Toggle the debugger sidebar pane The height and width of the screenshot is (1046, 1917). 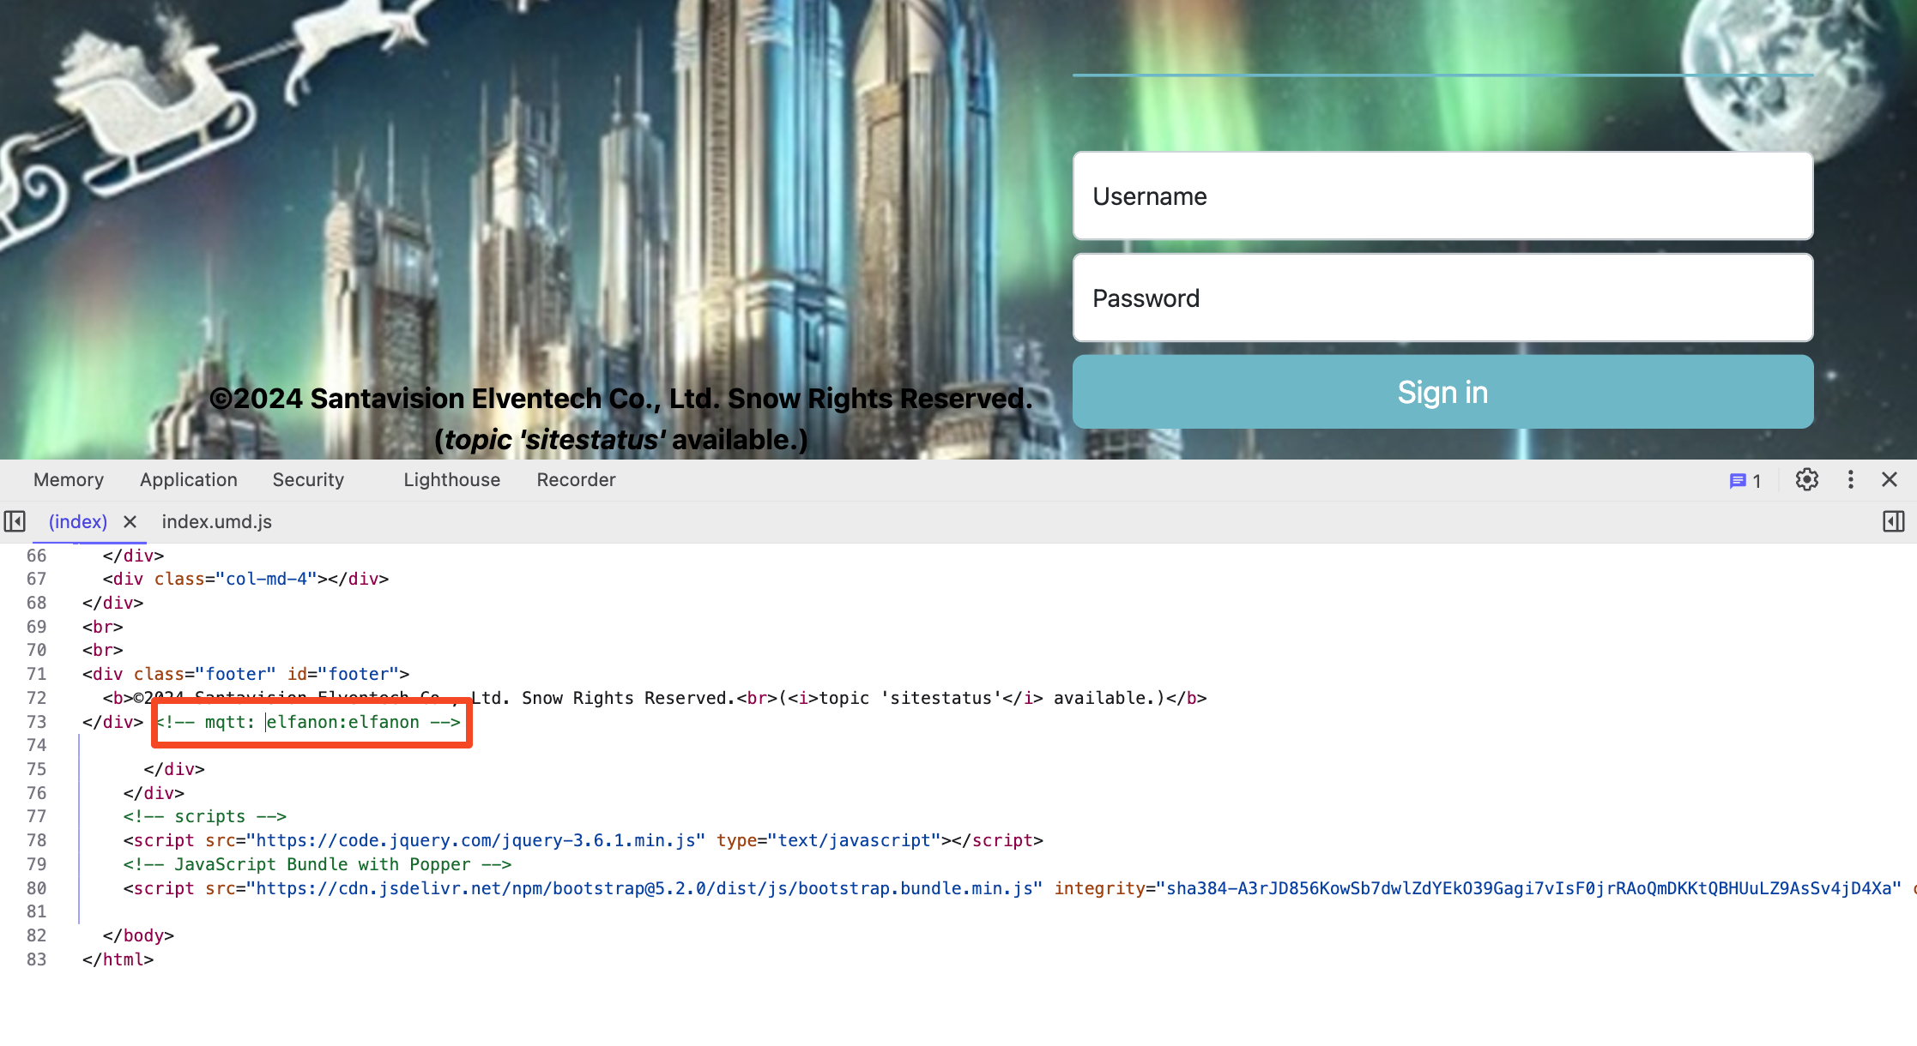1894,521
